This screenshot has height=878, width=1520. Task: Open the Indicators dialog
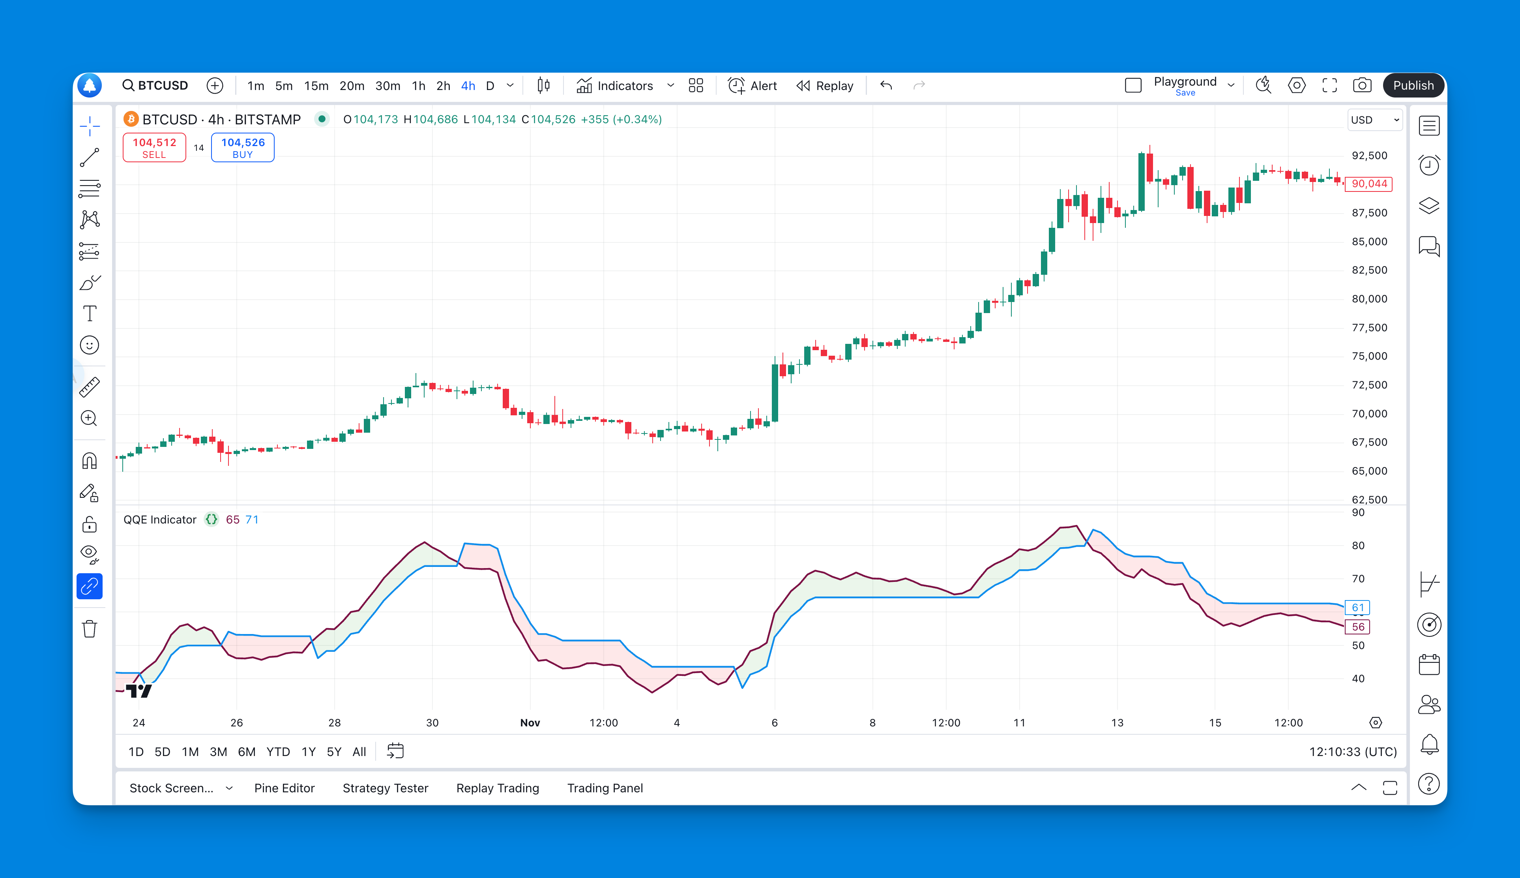point(615,86)
